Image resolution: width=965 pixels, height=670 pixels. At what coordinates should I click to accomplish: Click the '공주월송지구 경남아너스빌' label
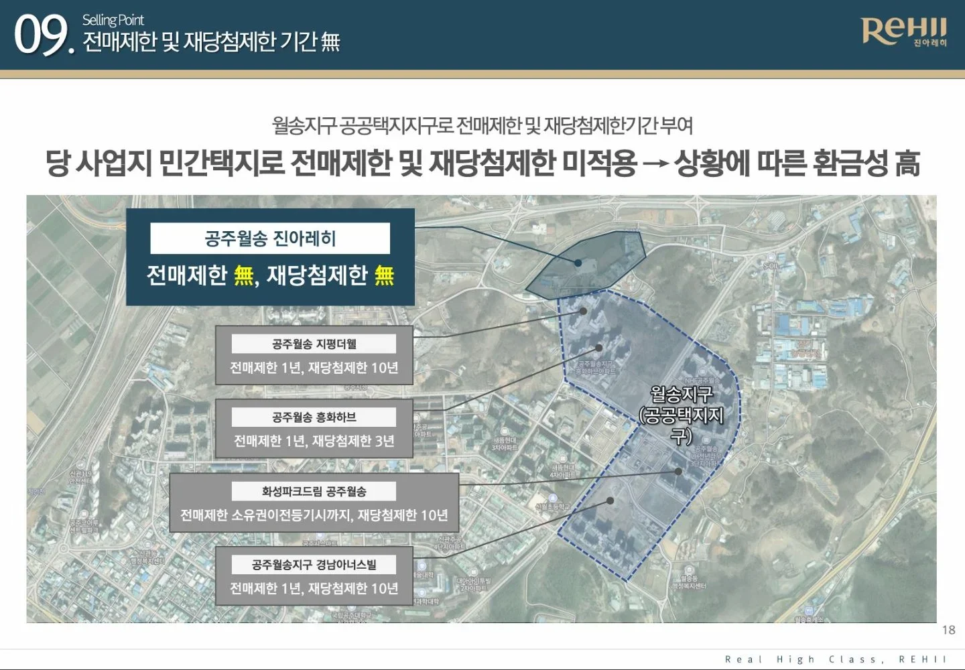coord(314,565)
